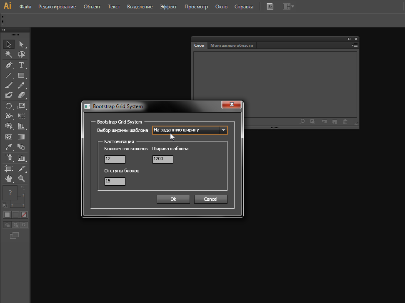This screenshot has height=303, width=405.
Task: Create a new layer in the Layers panel
Action: [x=334, y=121]
